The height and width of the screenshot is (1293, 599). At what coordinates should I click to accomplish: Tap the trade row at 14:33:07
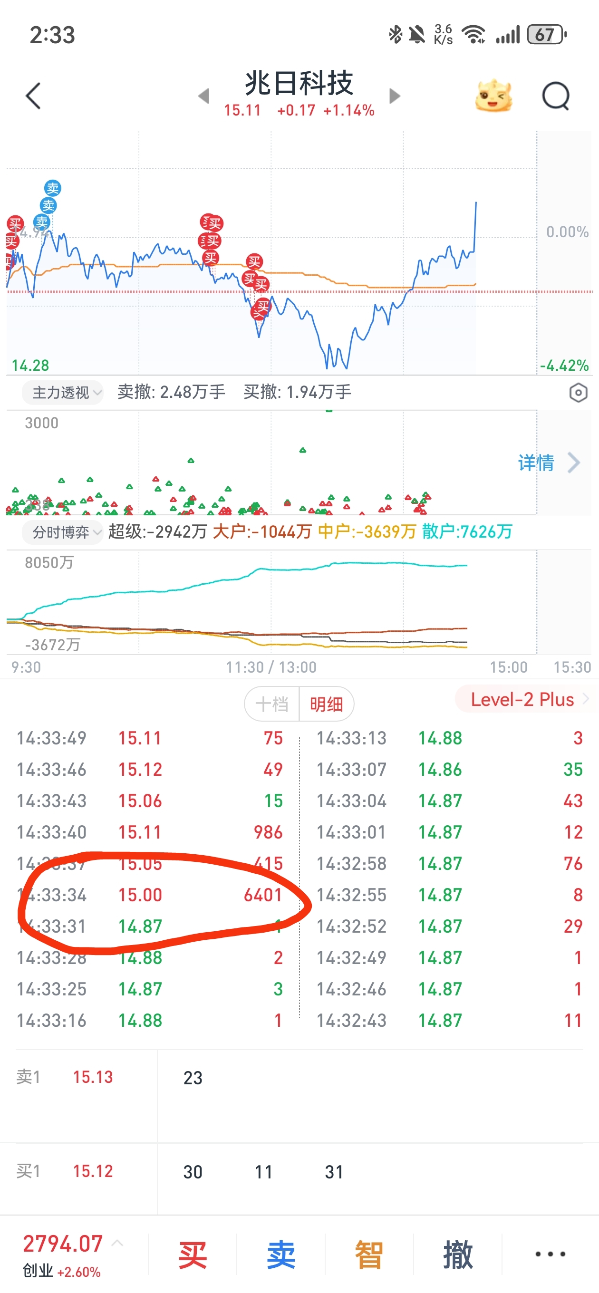449,770
